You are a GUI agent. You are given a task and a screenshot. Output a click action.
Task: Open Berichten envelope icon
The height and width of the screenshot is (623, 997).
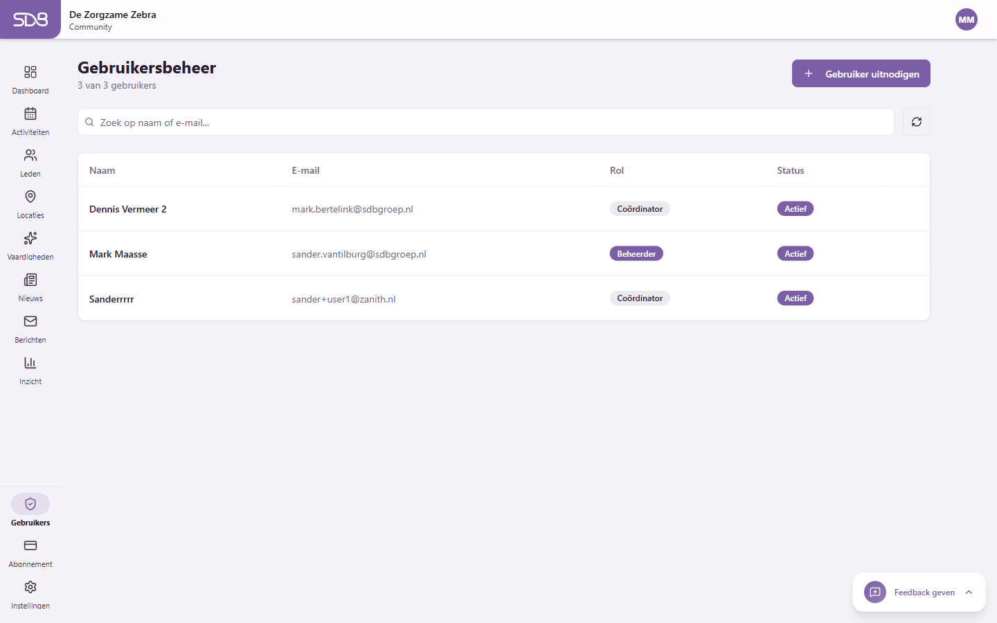pyautogui.click(x=30, y=322)
